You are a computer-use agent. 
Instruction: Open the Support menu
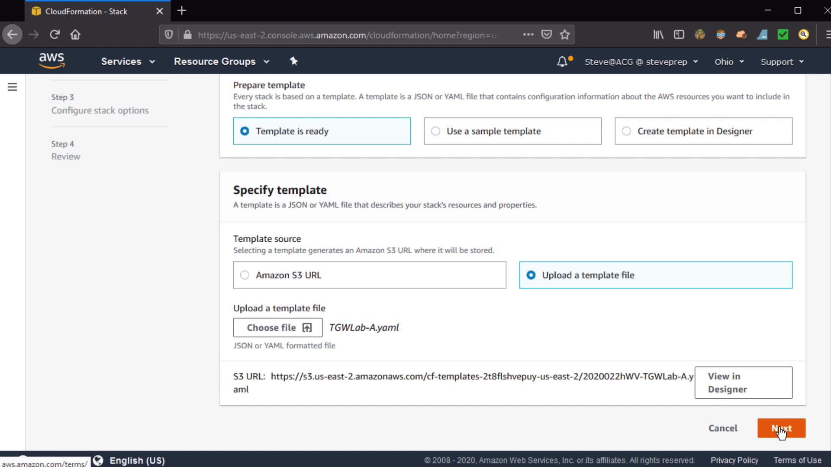(x=782, y=62)
